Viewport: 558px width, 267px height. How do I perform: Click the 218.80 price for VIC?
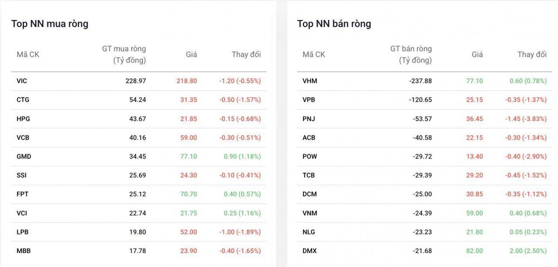coord(187,81)
